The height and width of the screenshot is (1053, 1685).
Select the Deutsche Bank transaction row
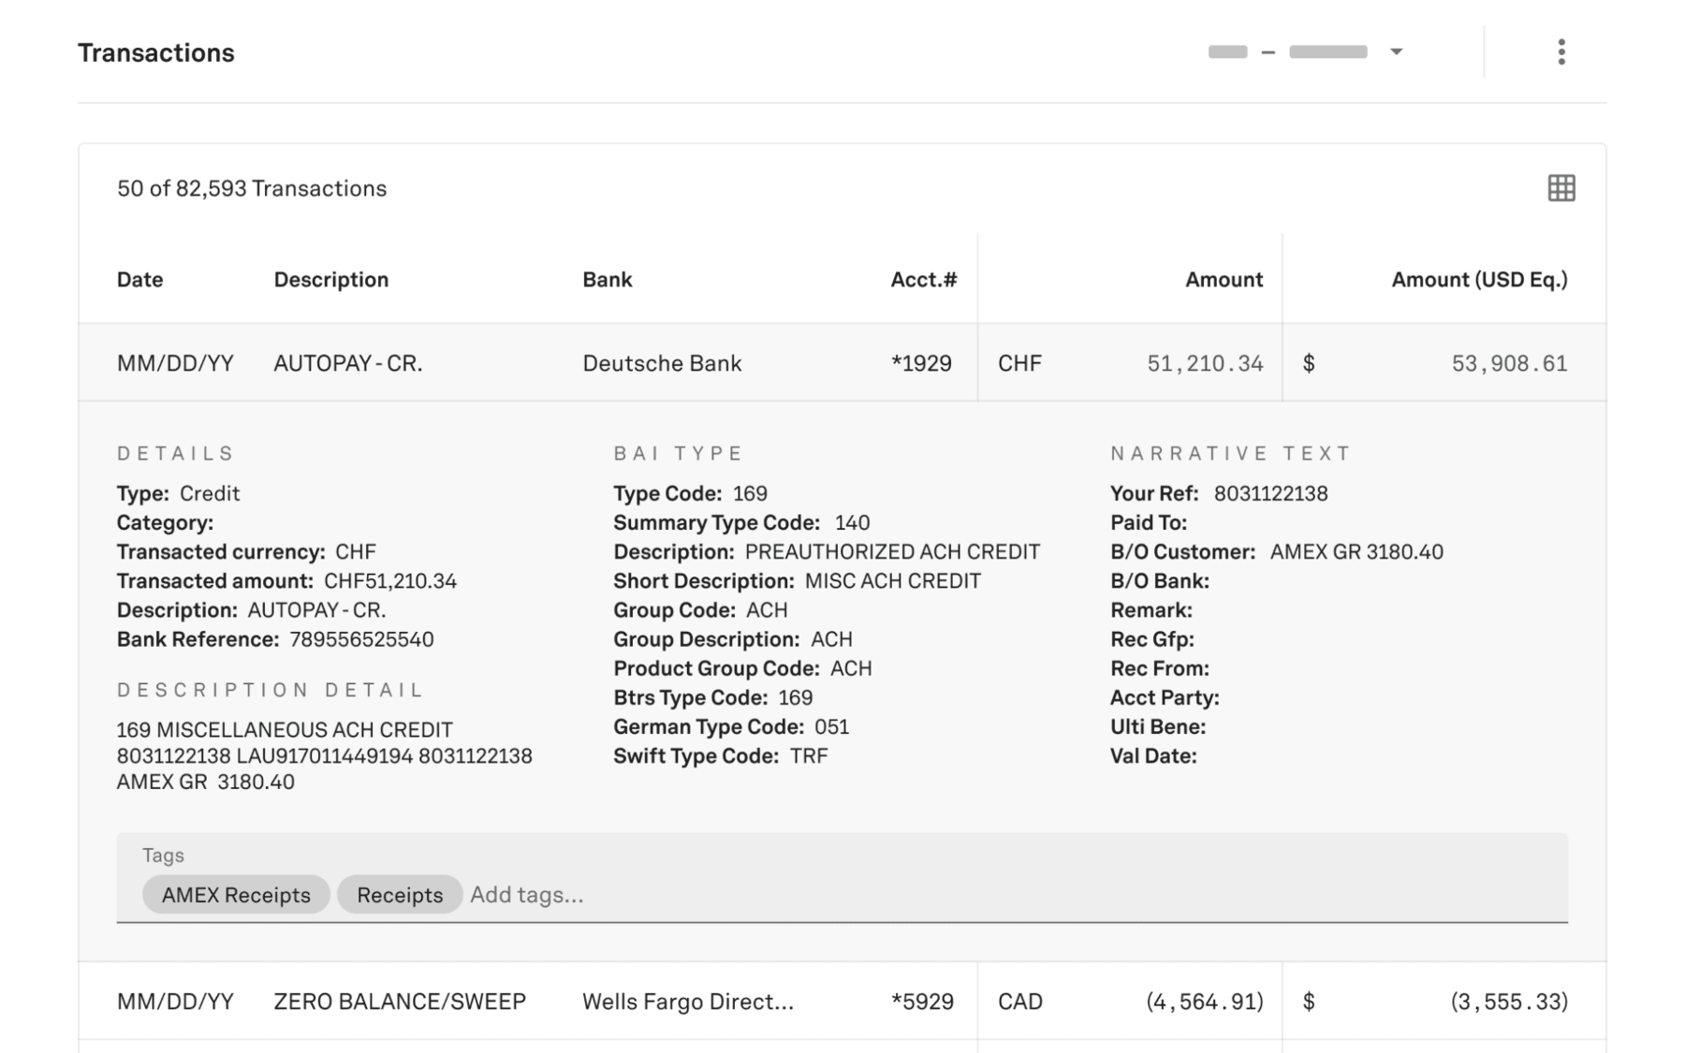tap(662, 363)
